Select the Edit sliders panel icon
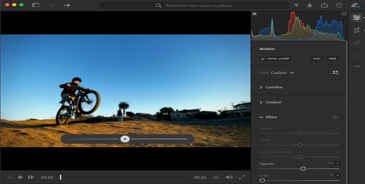The image size is (365, 184). [x=356, y=18]
